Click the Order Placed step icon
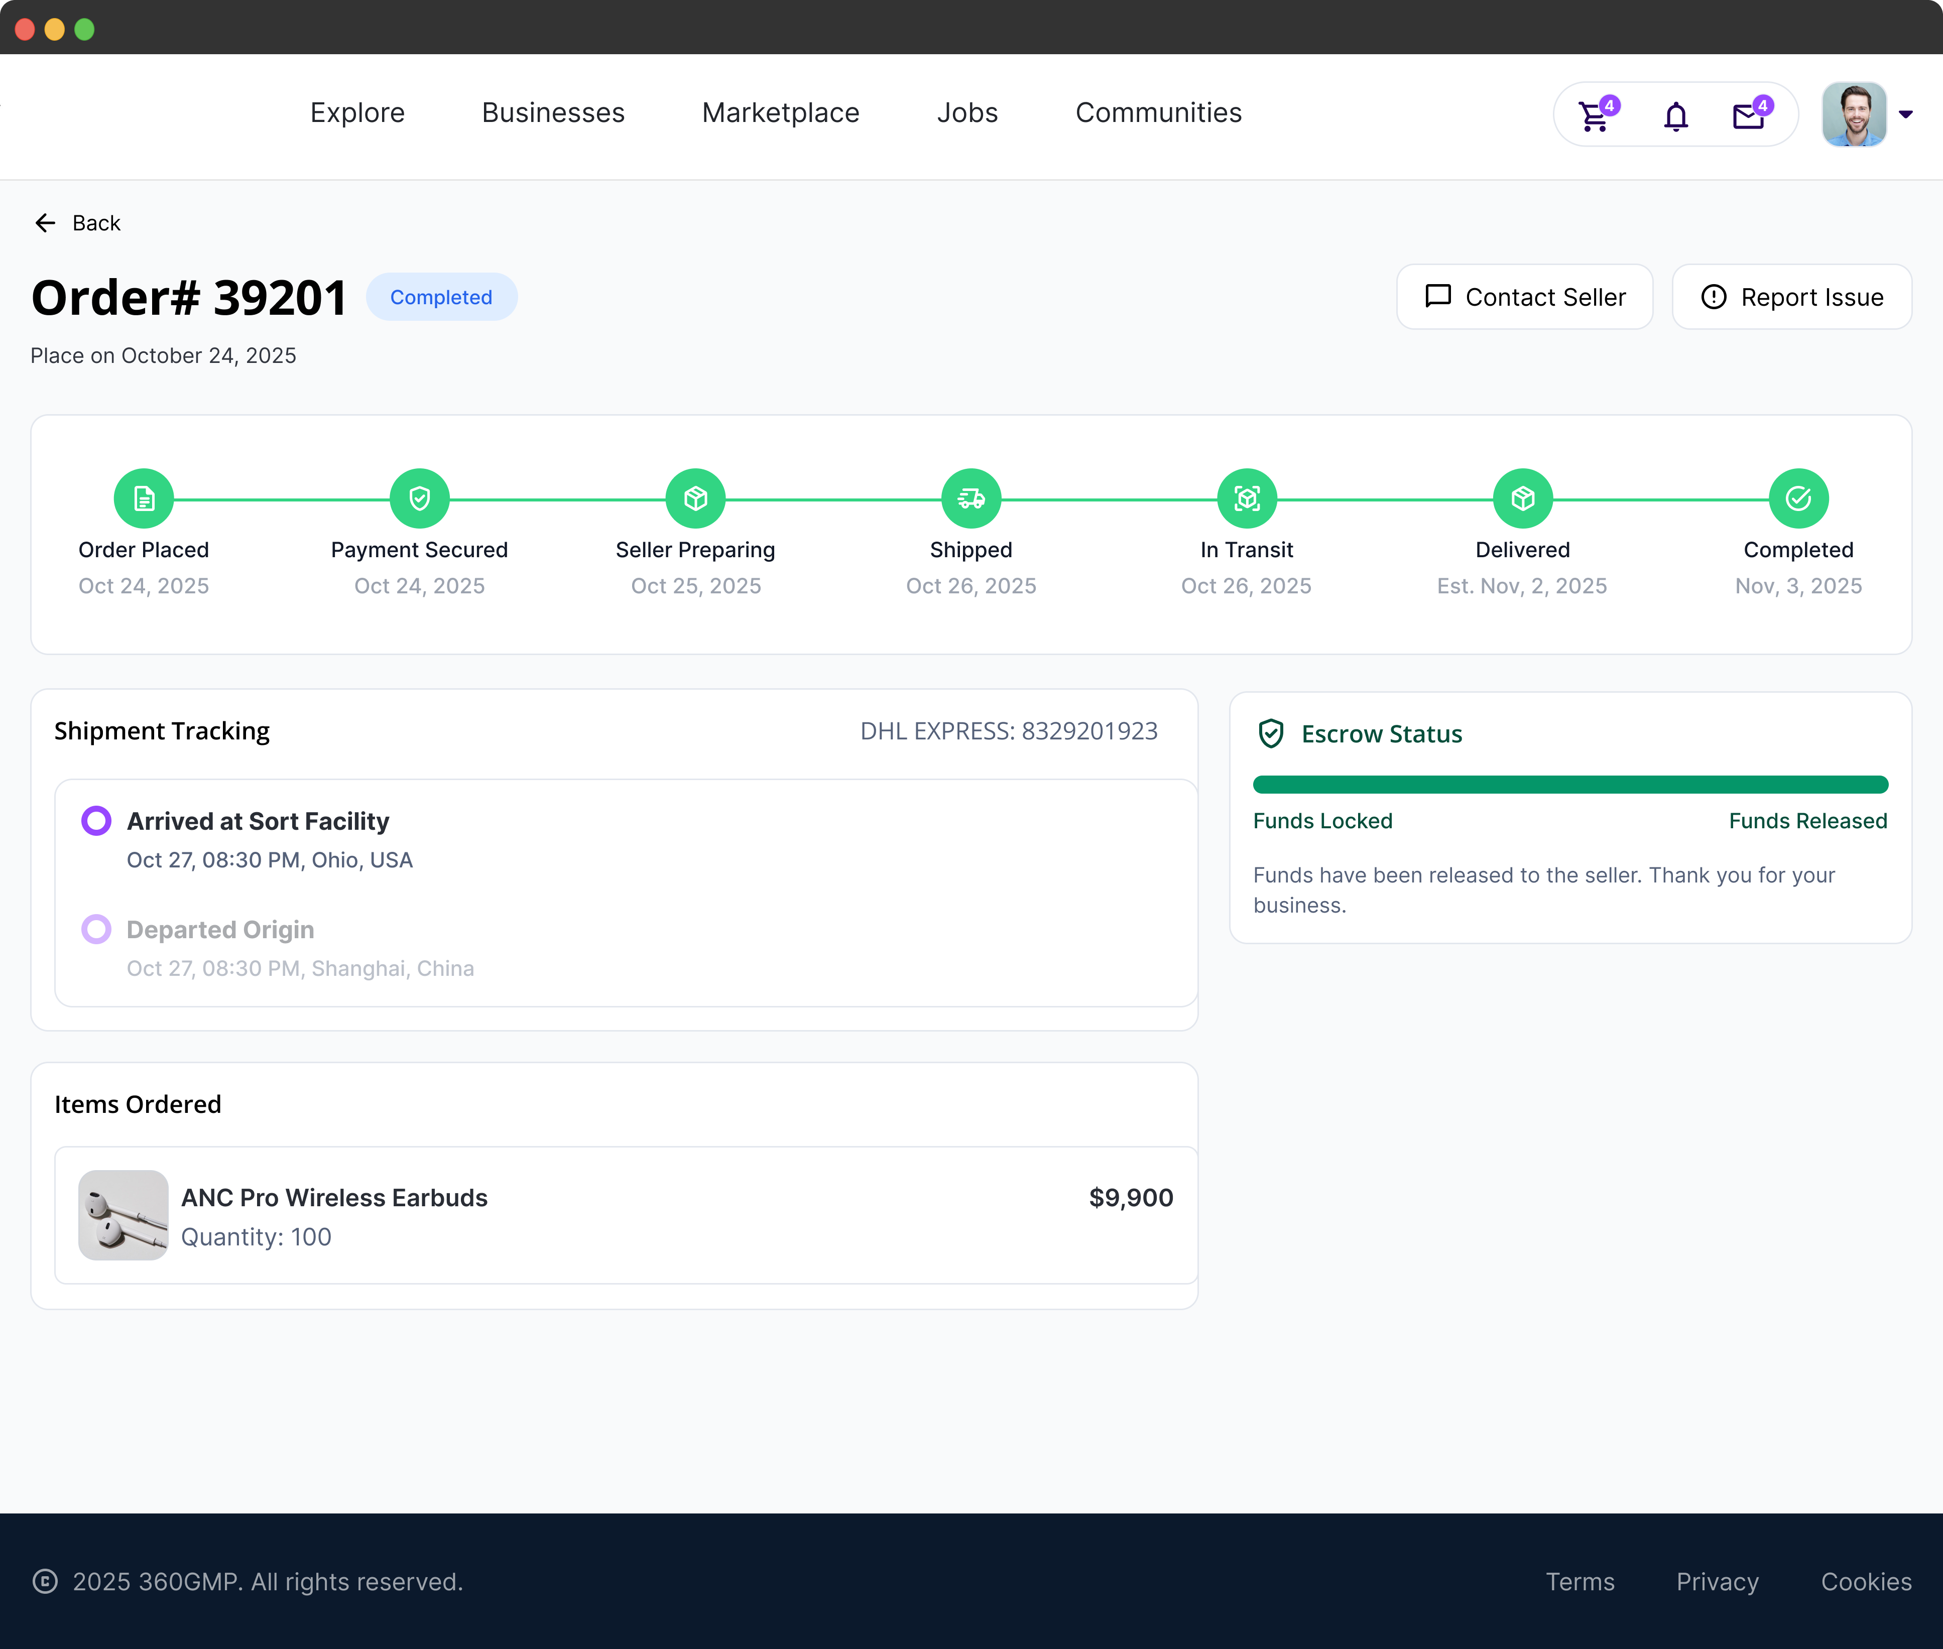Screen dimensions: 1943x1649 click(x=144, y=498)
